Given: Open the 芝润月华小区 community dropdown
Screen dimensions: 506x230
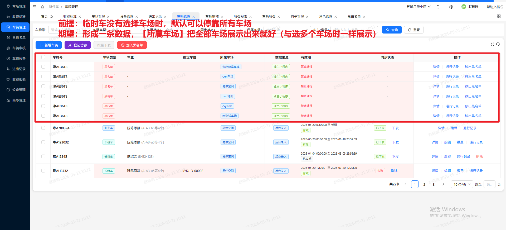Looking at the screenshot, I should [x=419, y=7].
